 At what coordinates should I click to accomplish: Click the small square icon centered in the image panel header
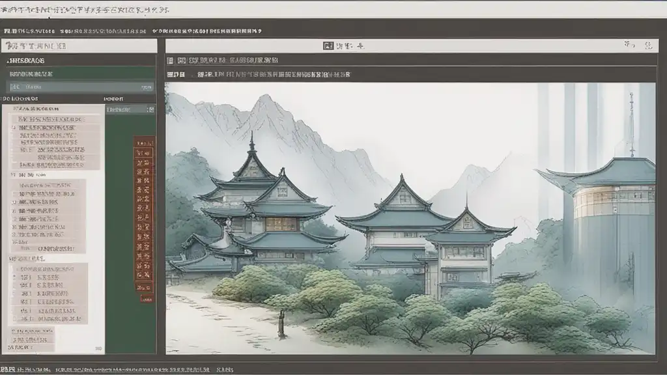(x=328, y=46)
